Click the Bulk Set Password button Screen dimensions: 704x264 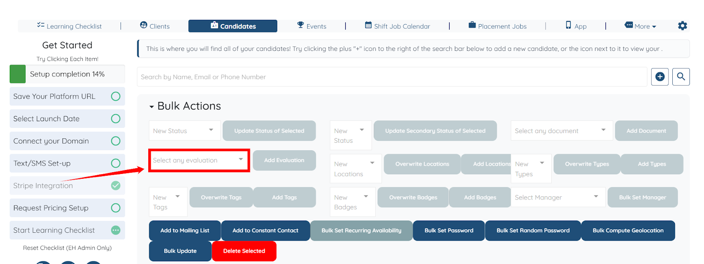click(449, 231)
